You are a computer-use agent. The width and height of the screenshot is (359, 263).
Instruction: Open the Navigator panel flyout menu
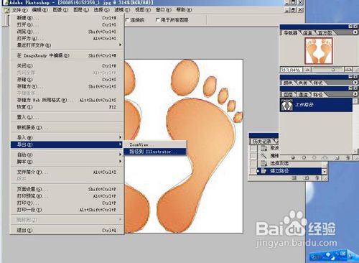tap(355, 32)
